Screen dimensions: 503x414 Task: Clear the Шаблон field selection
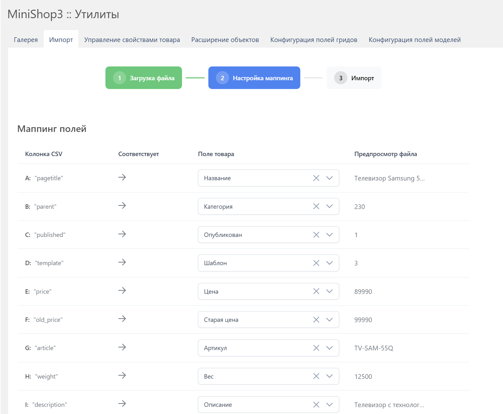tap(316, 263)
